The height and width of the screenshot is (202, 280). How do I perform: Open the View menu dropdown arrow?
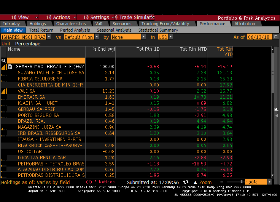point(36,18)
